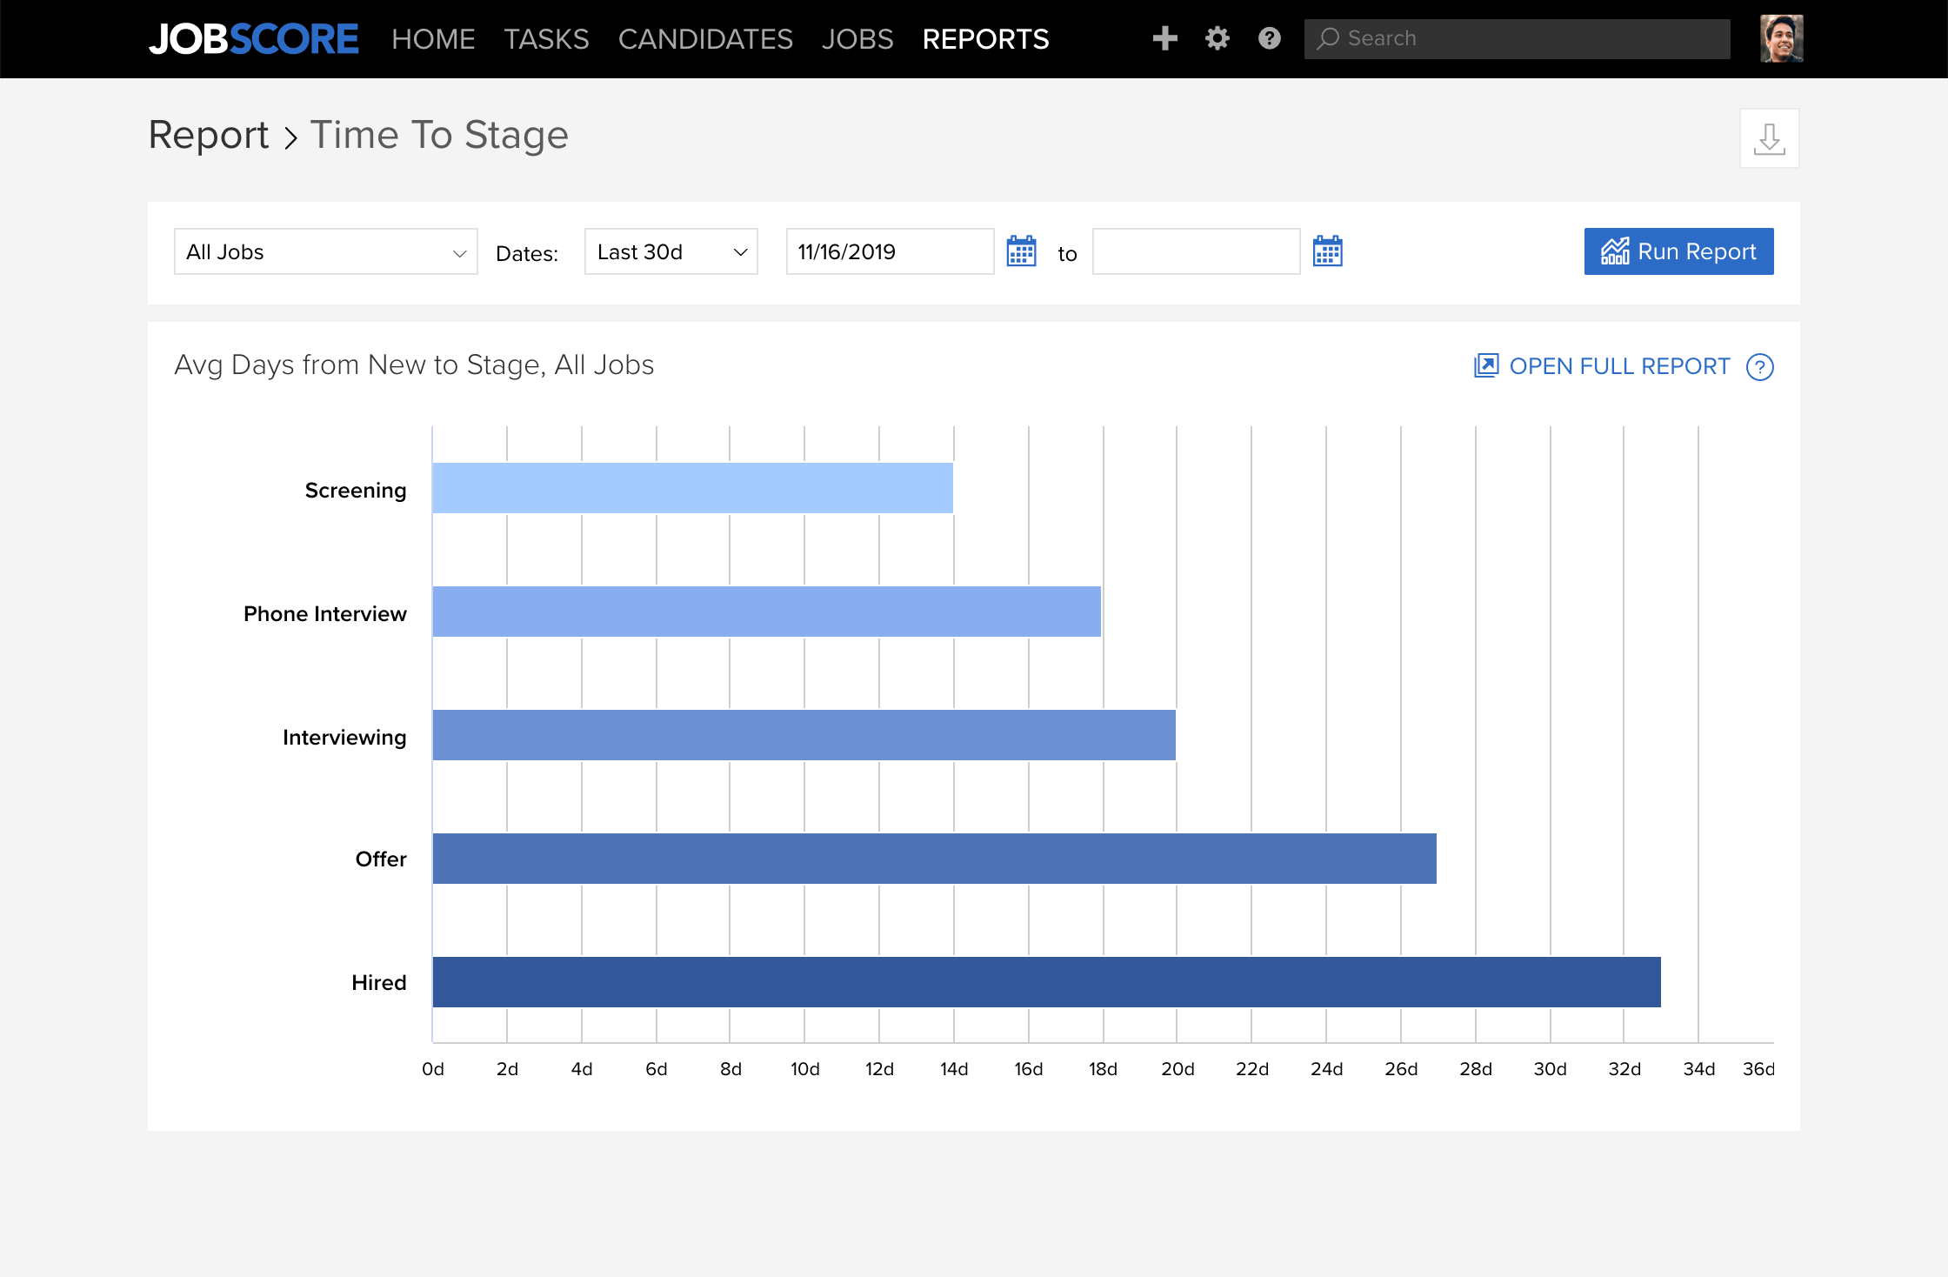The width and height of the screenshot is (1948, 1277).
Task: Open the Last 30d dates dropdown
Action: coord(671,251)
